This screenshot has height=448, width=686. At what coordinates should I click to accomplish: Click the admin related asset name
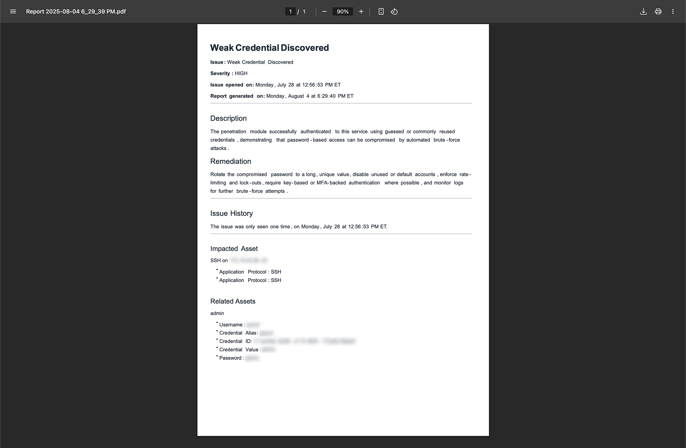217,313
